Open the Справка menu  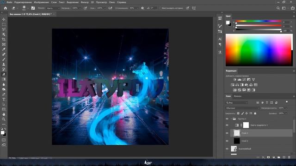coord(121,2)
